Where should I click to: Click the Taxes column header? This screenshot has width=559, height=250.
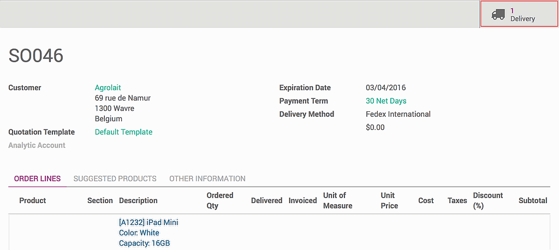pos(457,200)
